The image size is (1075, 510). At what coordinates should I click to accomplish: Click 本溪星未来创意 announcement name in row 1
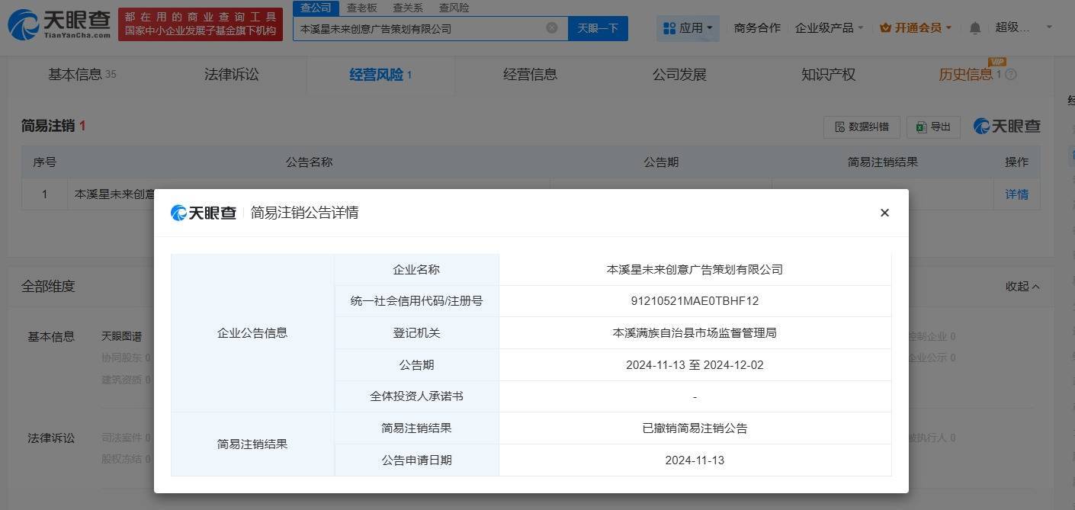tap(114, 194)
